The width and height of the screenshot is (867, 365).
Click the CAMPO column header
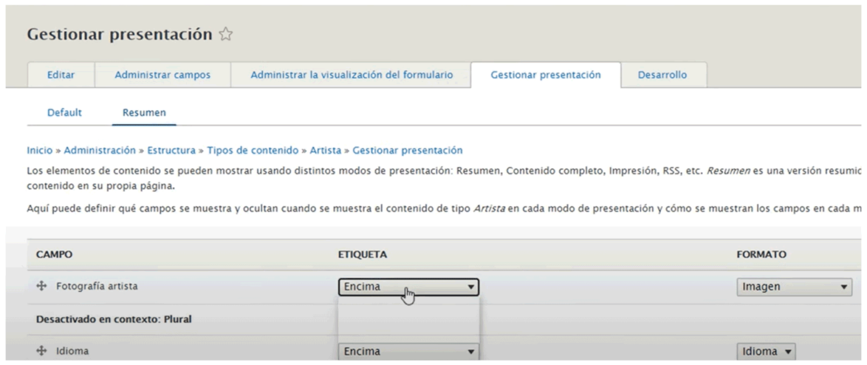54,254
